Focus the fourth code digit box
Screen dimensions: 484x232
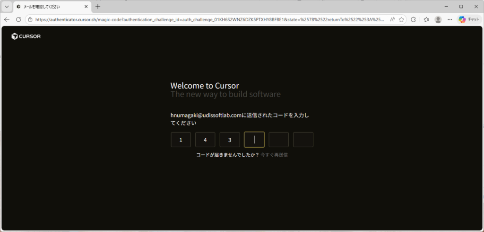click(254, 140)
